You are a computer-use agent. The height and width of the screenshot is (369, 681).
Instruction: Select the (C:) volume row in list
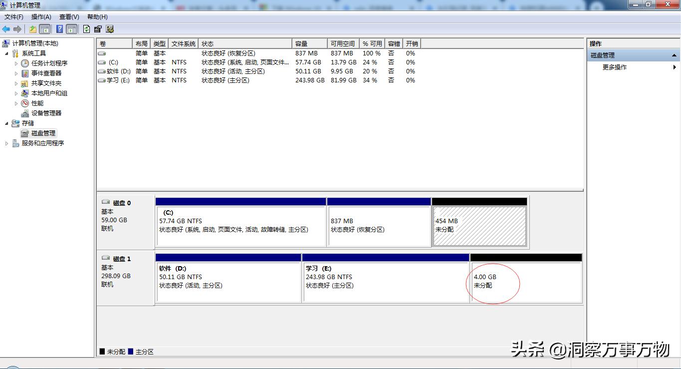(x=258, y=62)
